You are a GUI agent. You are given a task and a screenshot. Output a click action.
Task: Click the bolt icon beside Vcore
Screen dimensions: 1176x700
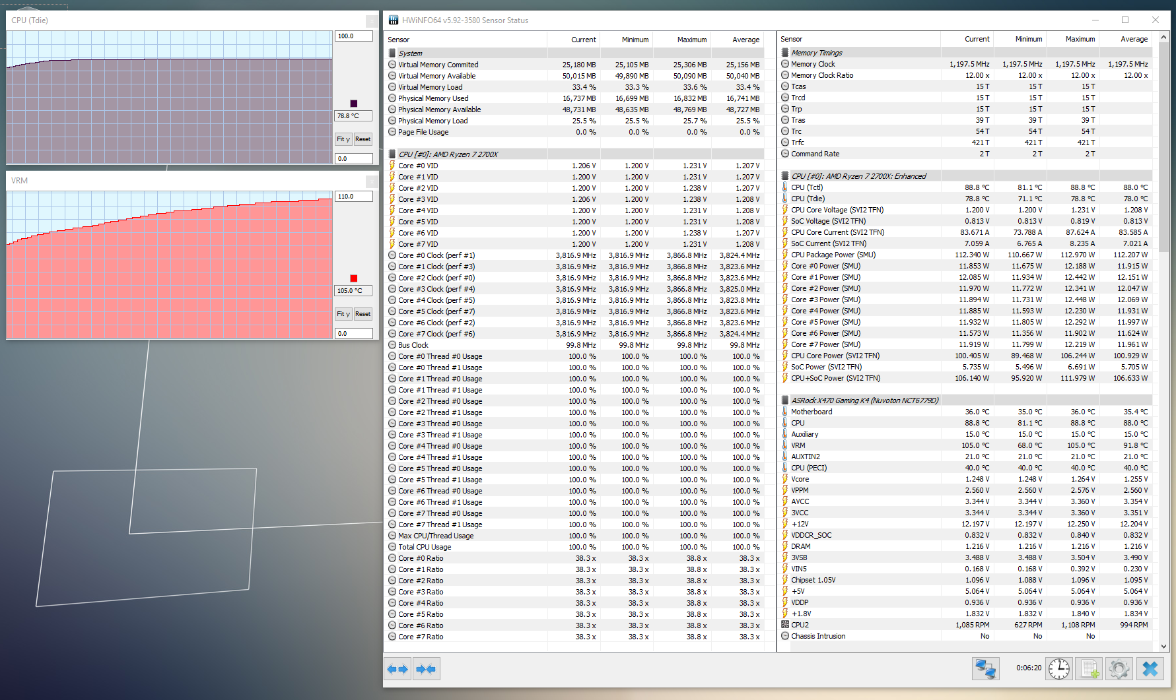pos(785,479)
